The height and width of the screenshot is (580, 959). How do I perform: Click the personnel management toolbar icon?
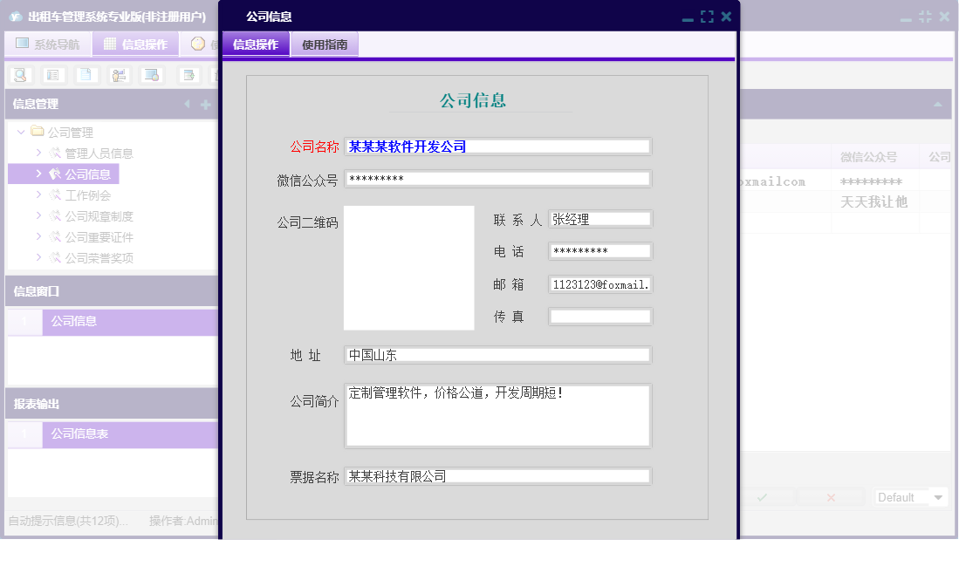click(x=117, y=75)
